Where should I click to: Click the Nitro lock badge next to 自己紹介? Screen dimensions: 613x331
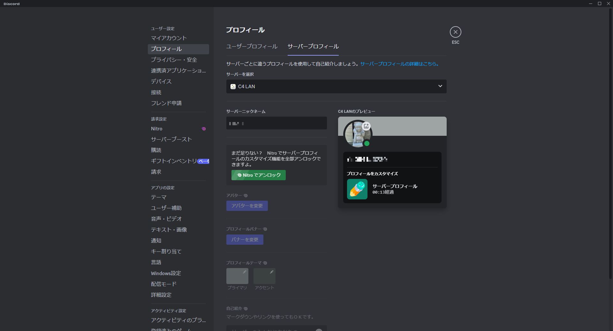(x=245, y=308)
